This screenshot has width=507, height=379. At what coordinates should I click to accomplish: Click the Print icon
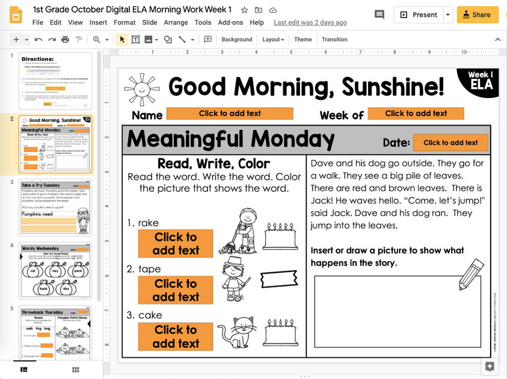(66, 39)
